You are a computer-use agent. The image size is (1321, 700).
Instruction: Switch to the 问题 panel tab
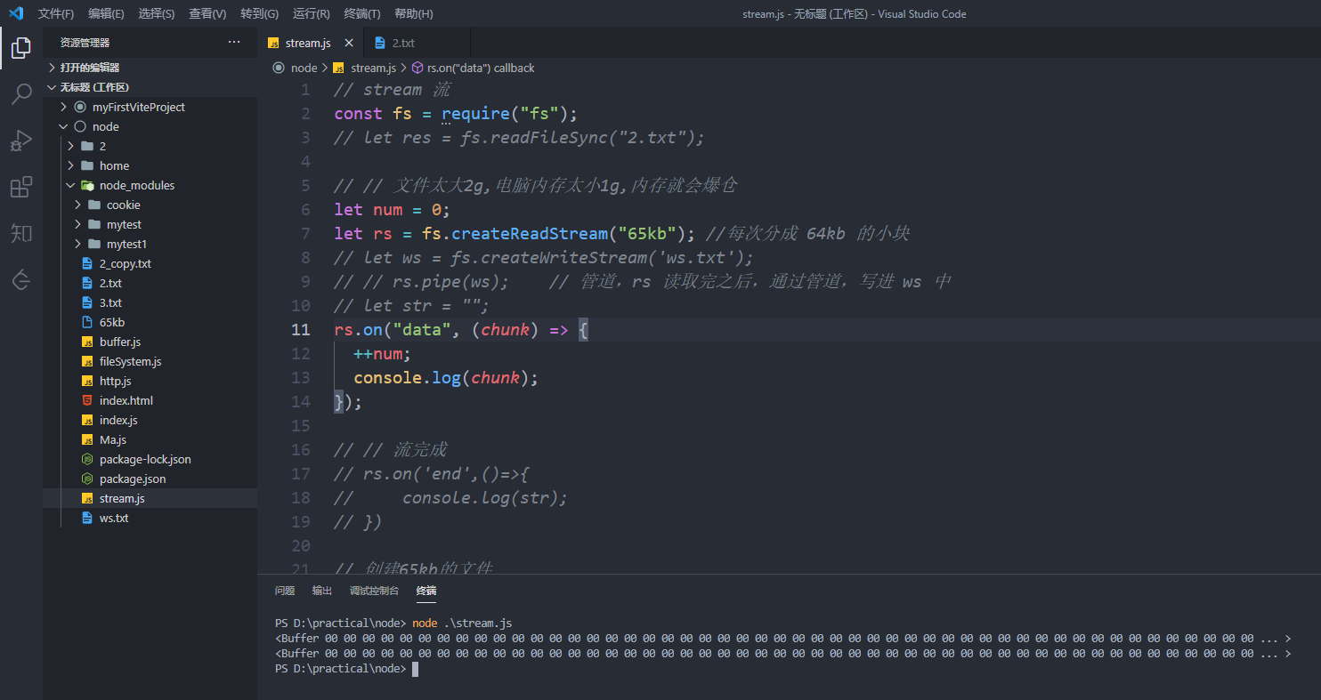(x=285, y=591)
